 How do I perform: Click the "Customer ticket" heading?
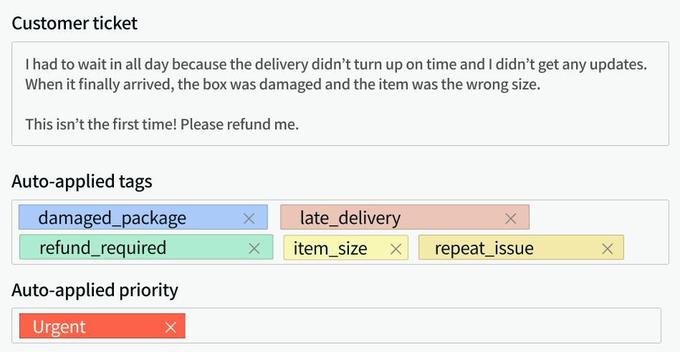[x=75, y=23]
